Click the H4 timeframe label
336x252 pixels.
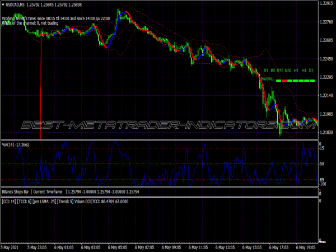pyautogui.click(x=304, y=71)
